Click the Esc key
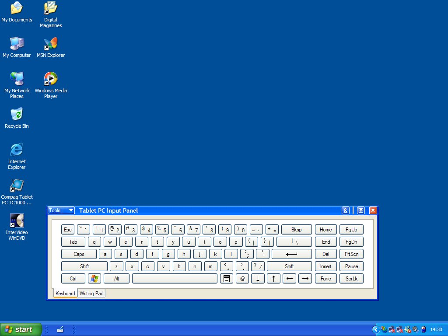The width and height of the screenshot is (448, 336). click(68, 229)
